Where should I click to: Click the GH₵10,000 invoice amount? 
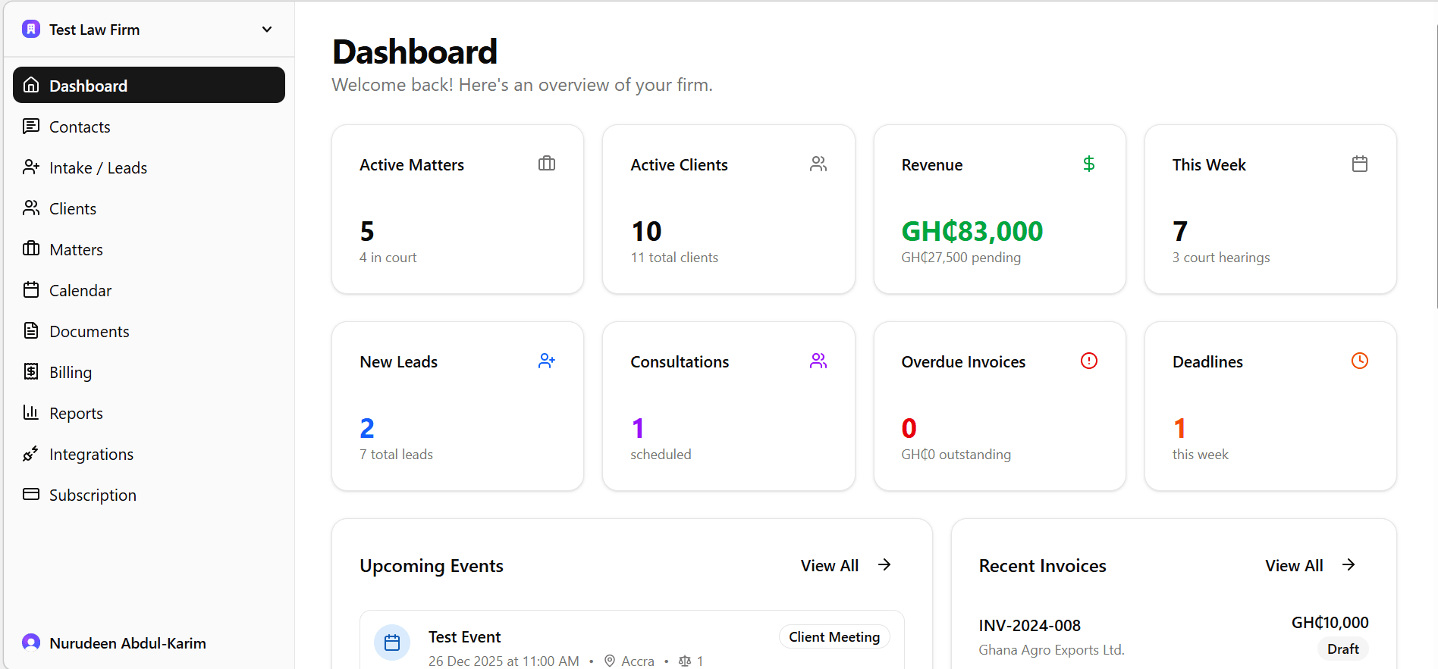tap(1330, 623)
